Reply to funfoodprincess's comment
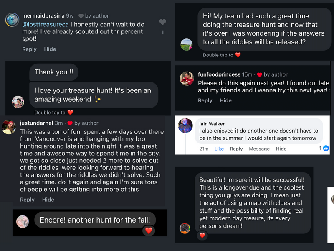This screenshot has width=334, height=251. (x=205, y=100)
